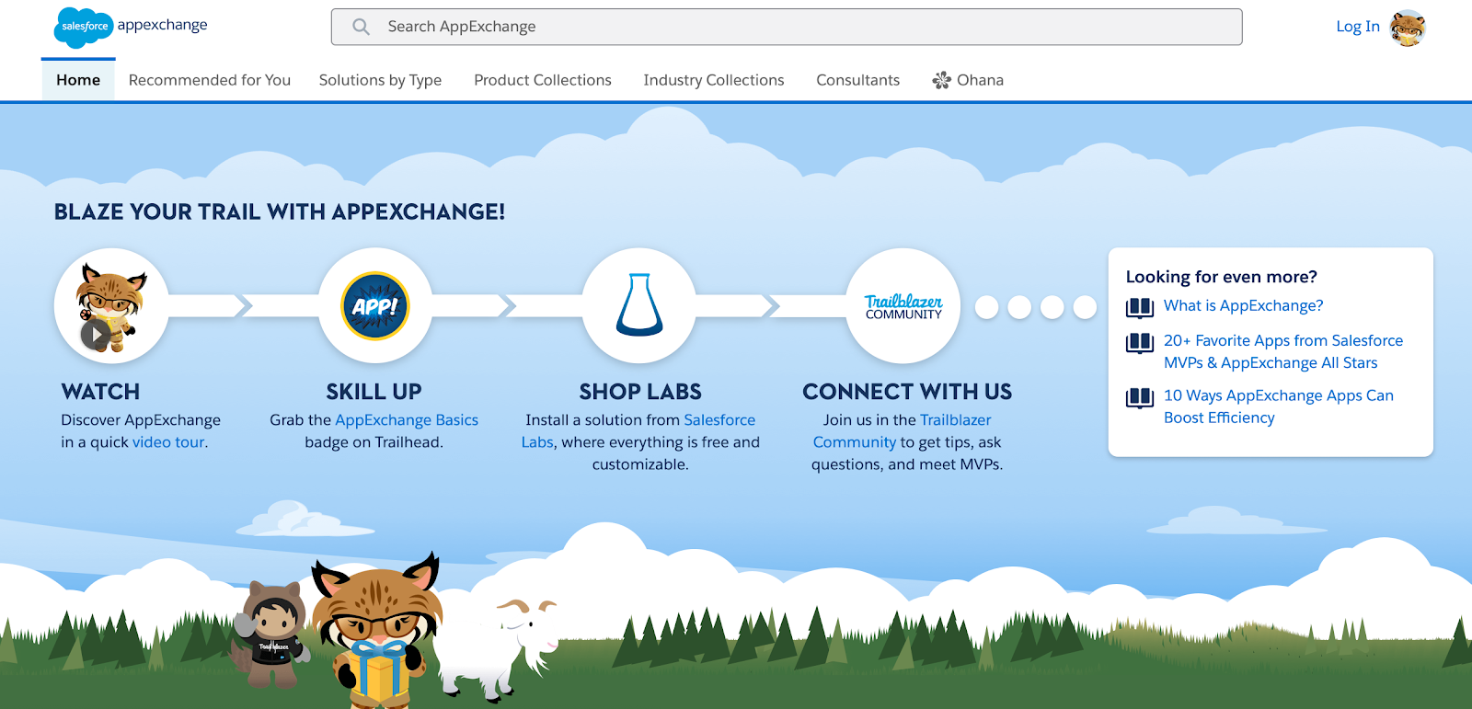Go to the Consultants tab
Image resolution: width=1472 pixels, height=709 pixels.
pyautogui.click(x=858, y=80)
